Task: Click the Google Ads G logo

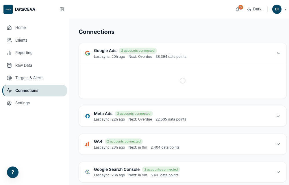Action: click(88, 53)
